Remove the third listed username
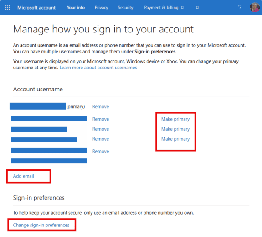 point(101,129)
